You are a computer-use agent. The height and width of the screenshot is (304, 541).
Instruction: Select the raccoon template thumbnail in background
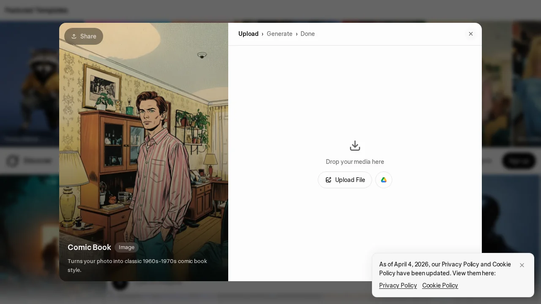click(x=30, y=84)
